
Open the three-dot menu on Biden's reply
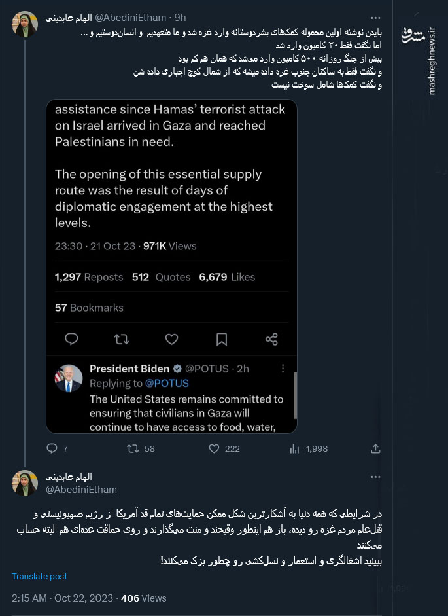point(282,369)
